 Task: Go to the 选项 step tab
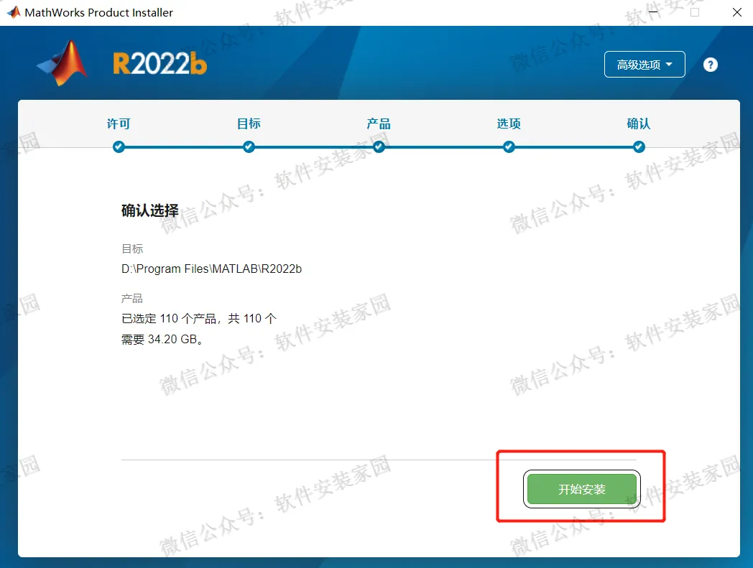[x=509, y=124]
